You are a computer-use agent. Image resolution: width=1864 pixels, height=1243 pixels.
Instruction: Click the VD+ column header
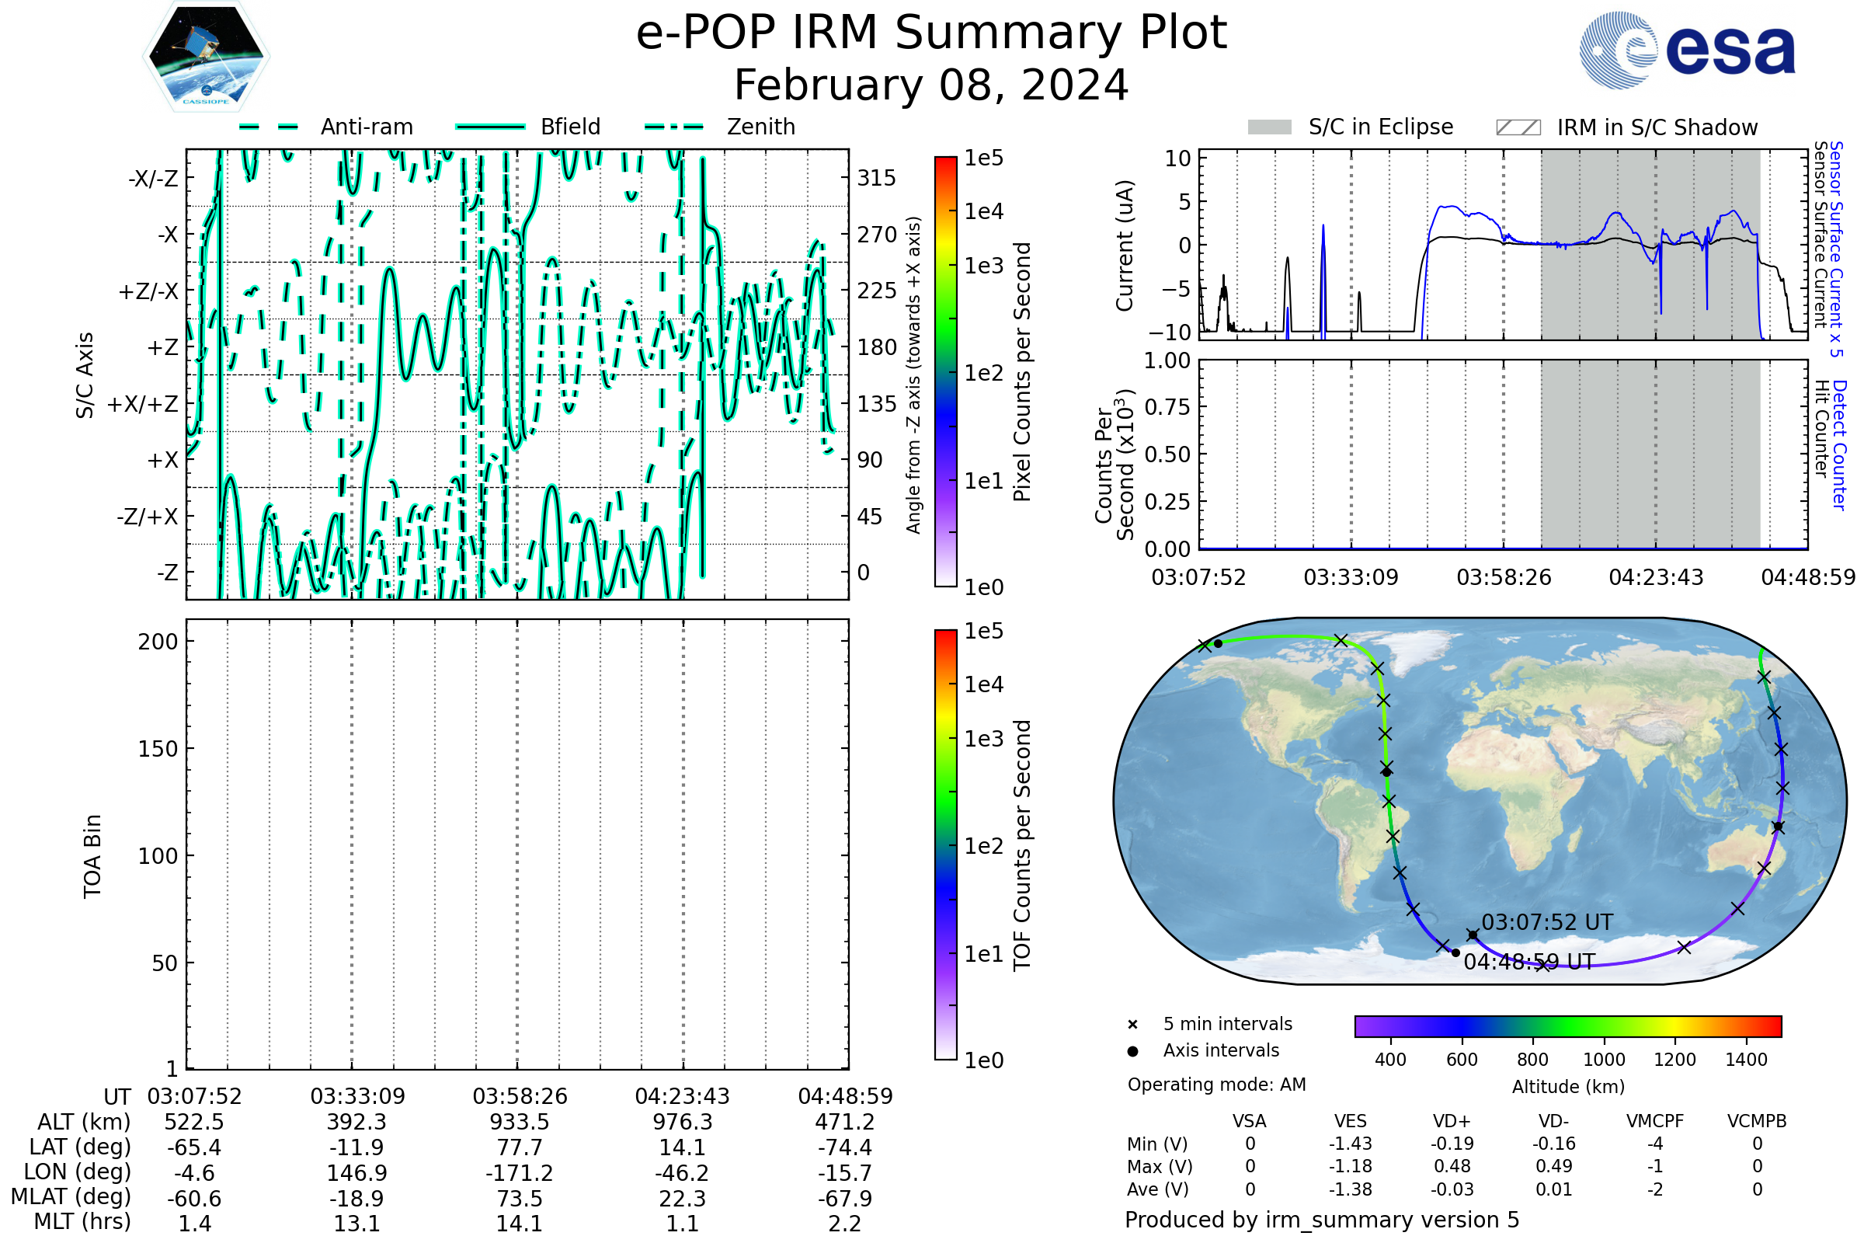click(x=1452, y=1122)
